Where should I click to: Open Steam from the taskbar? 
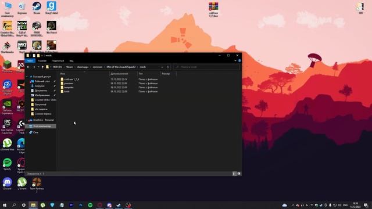[x=119, y=205]
